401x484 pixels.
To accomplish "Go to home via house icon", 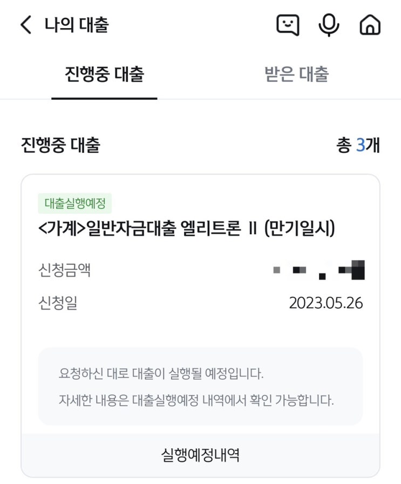I will pos(370,25).
